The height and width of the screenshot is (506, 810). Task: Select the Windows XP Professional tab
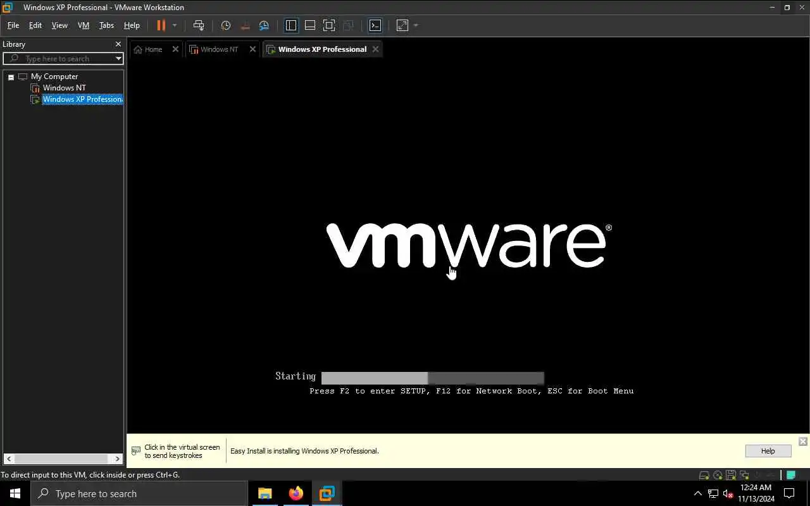322,49
